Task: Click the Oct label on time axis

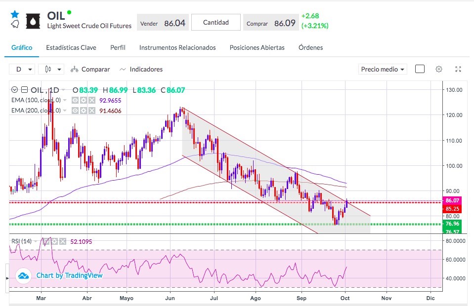Action: click(345, 298)
